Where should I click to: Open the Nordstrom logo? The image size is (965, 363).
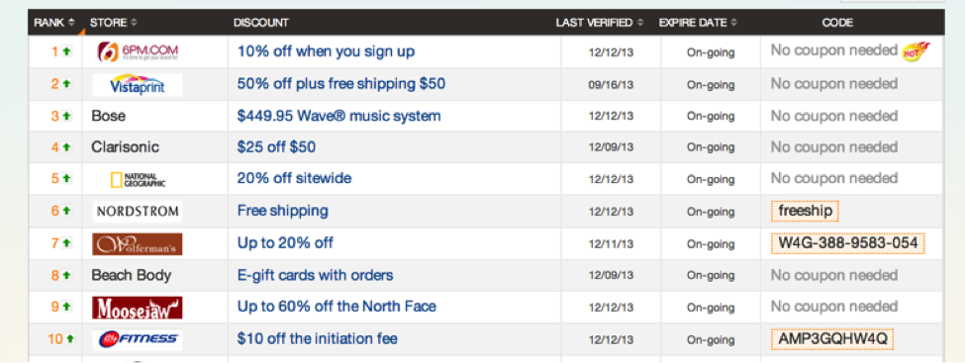coord(138,212)
